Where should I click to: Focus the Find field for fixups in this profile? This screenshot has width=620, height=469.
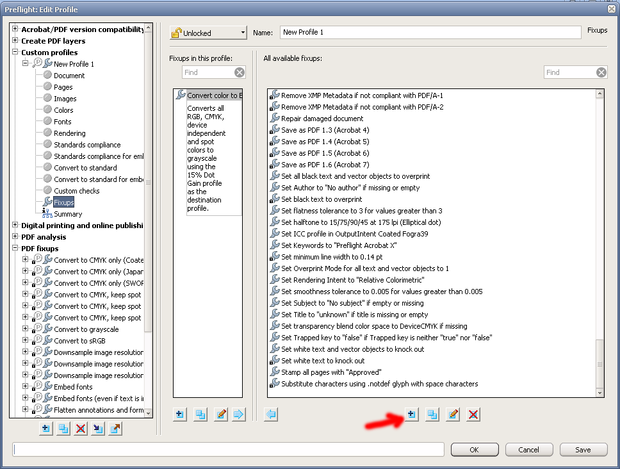(208, 72)
